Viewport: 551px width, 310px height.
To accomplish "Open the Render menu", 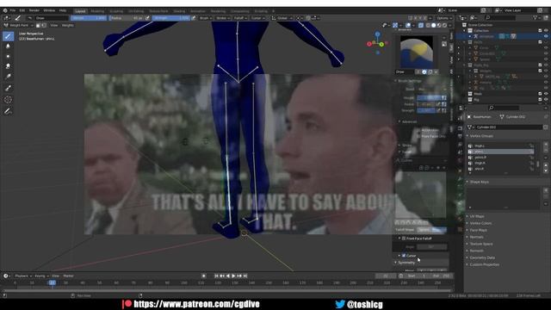I will [34, 10].
